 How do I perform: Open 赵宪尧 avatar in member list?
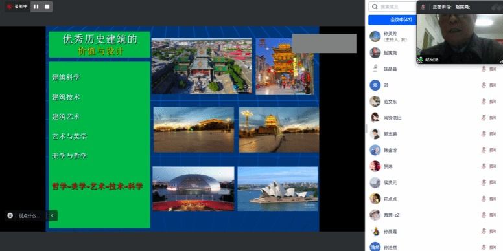click(x=375, y=53)
